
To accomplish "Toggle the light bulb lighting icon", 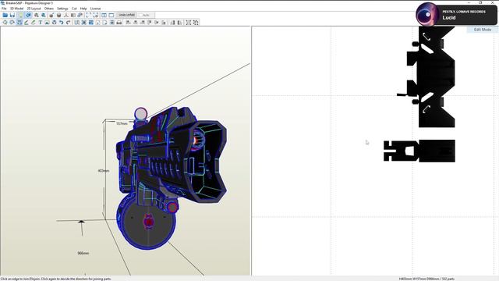I will (21, 15).
